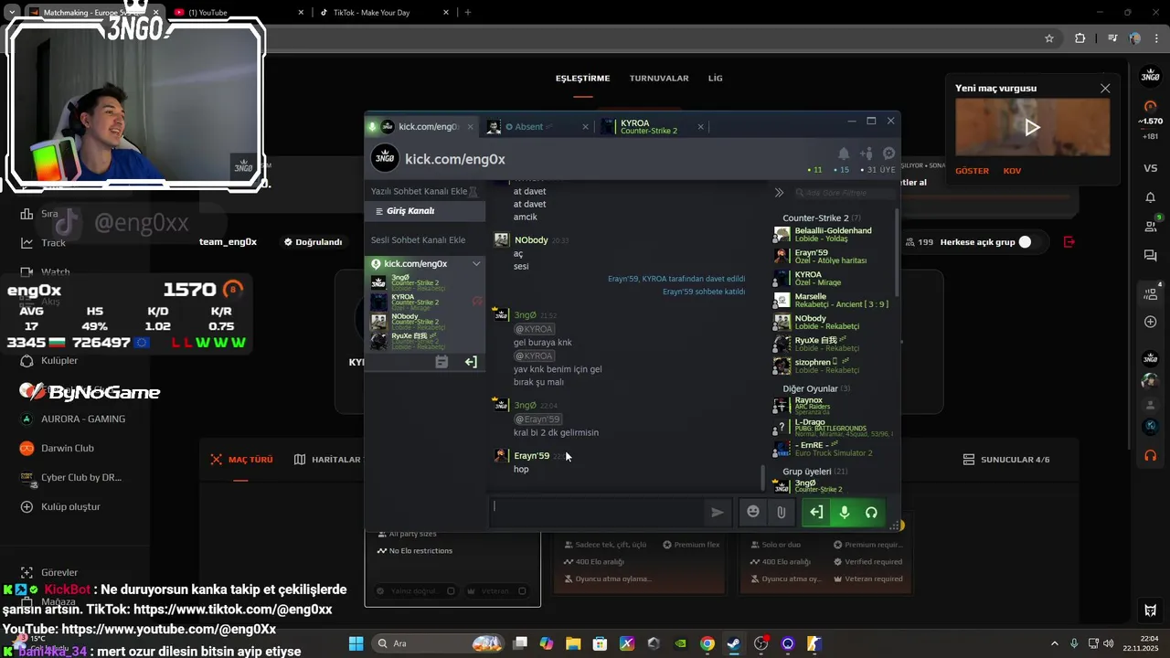The width and height of the screenshot is (1170, 658).
Task: Click GÖSTER on match highlight popup
Action: pyautogui.click(x=972, y=171)
